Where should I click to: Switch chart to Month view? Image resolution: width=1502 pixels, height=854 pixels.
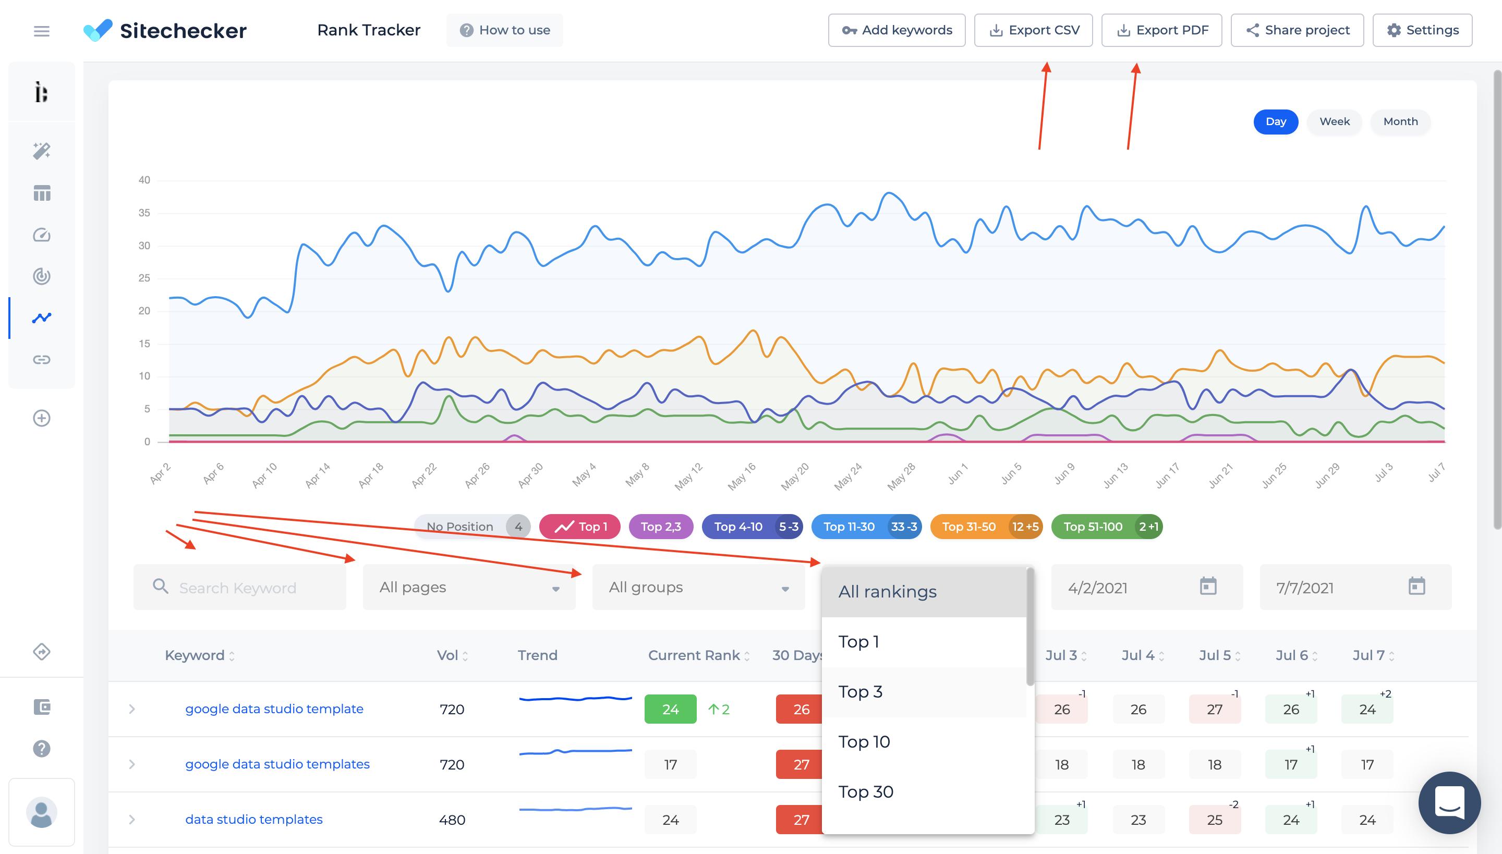1400,121
